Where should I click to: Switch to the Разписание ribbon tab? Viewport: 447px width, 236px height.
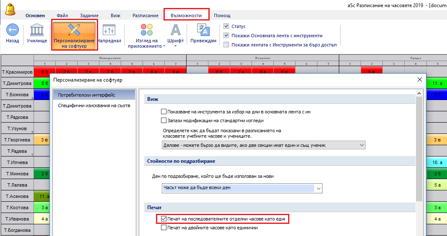(x=145, y=15)
